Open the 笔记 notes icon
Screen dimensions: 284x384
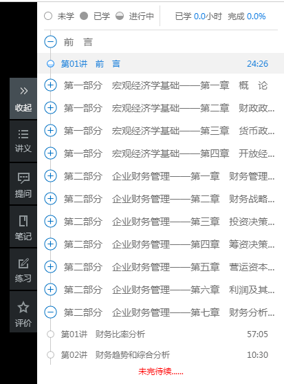click(23, 227)
